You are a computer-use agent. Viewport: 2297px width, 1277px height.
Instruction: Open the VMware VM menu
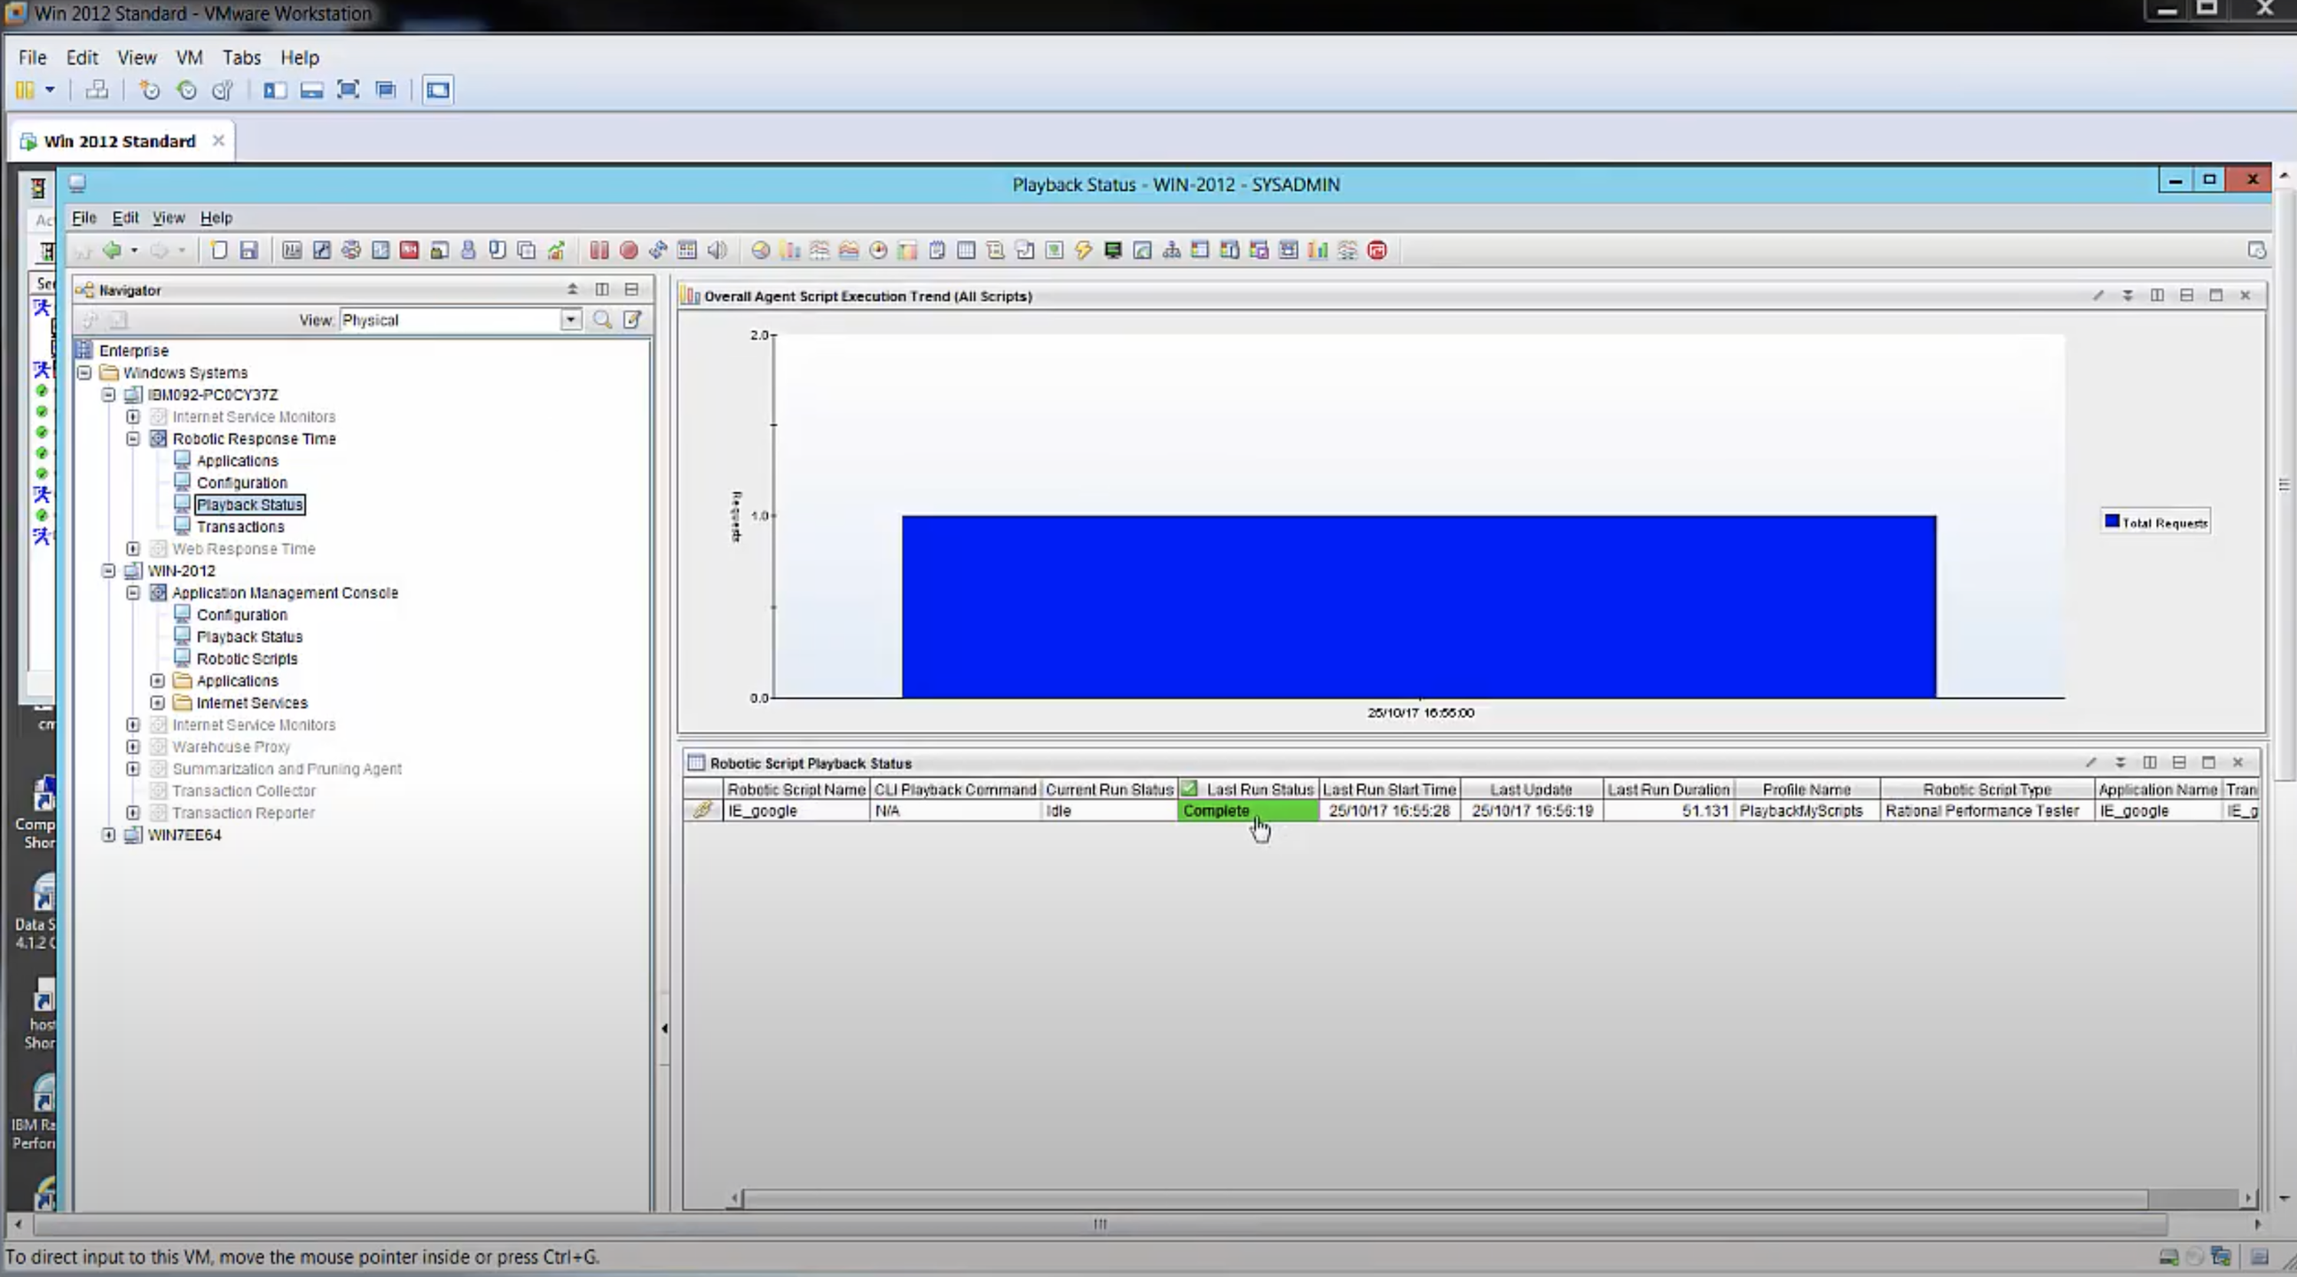[189, 58]
